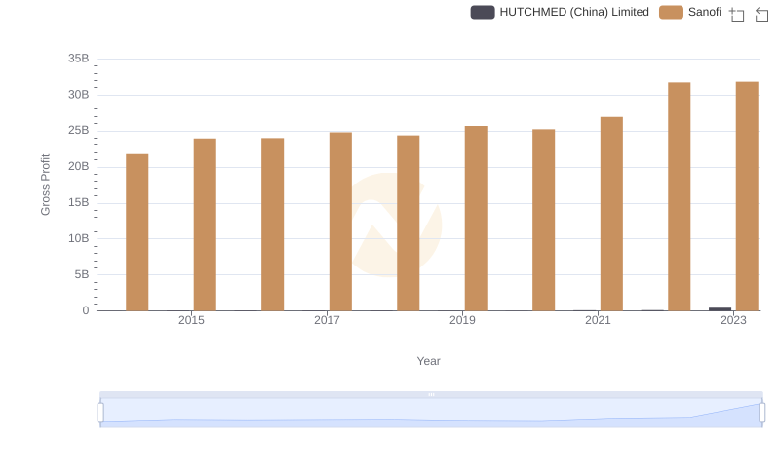This screenshot has height=450, width=780.
Task: Select the Sanofi 2023 bar
Action: (747, 196)
